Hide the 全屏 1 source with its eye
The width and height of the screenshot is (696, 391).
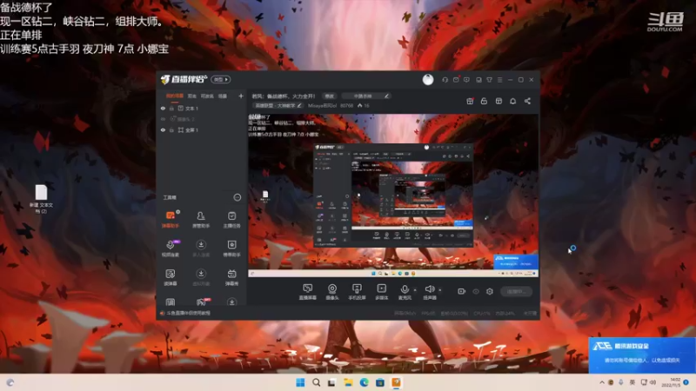163,130
